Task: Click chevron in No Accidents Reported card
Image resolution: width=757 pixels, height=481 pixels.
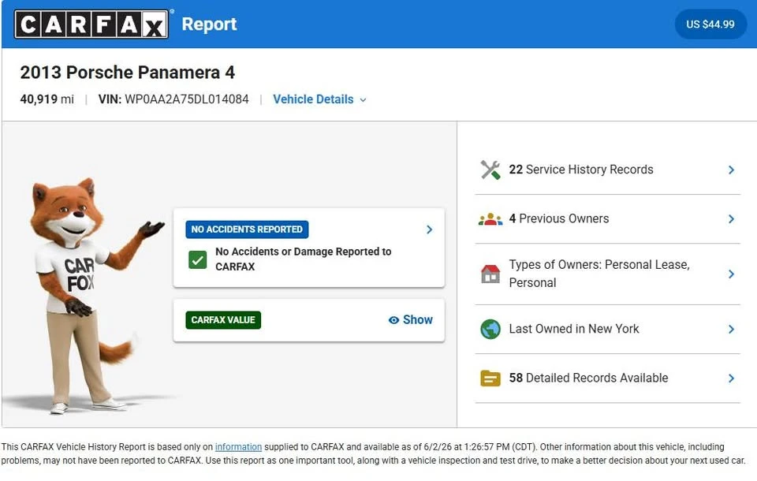Action: click(429, 230)
